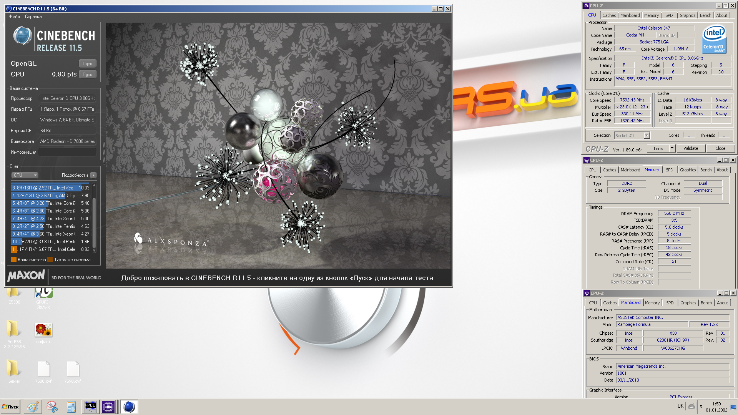The image size is (738, 415).
Task: Select ranking row 12Я/12П AMD Opteron 7.95
Action: point(50,196)
